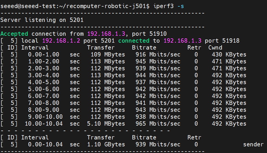This screenshot has width=267, height=153.
Task: Click the 'Cwnd' column header
Action: click(215, 48)
